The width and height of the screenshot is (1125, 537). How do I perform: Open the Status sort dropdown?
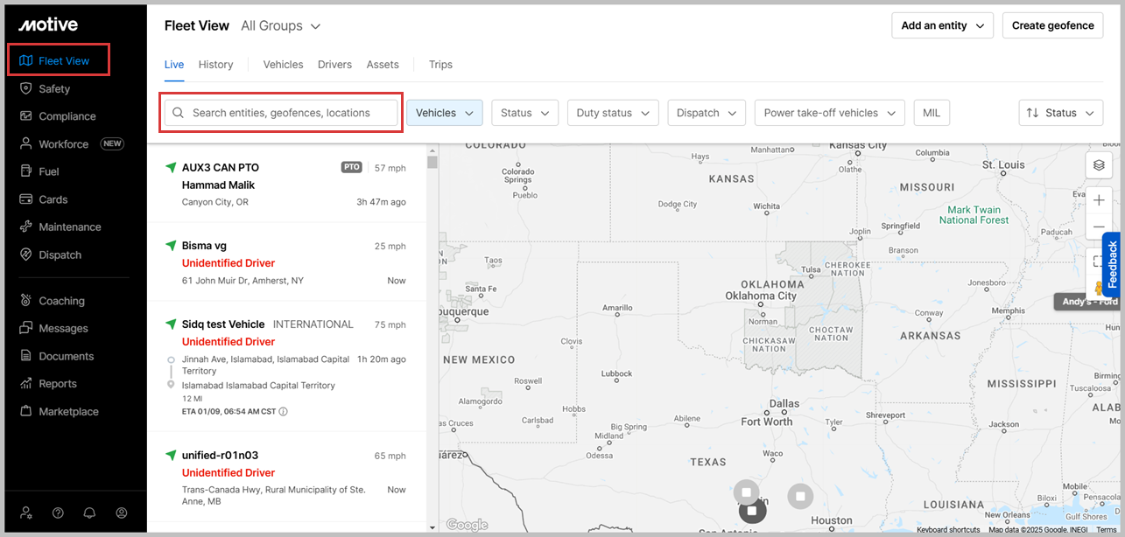pyautogui.click(x=1060, y=113)
